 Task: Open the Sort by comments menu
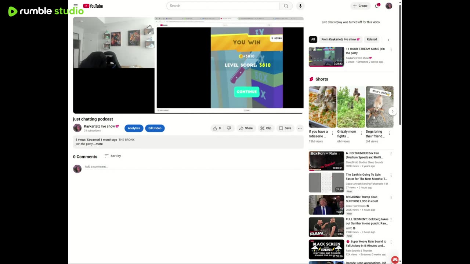point(112,156)
